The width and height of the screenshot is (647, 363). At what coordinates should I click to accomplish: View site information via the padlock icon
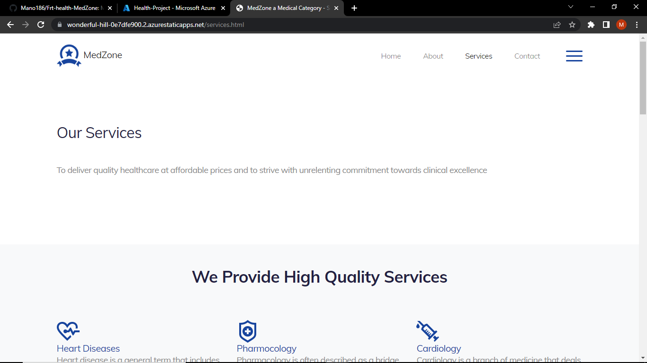click(58, 25)
